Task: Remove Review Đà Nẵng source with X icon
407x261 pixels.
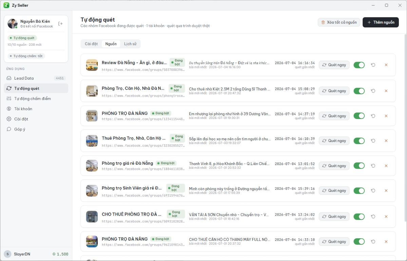Action: tap(386, 65)
